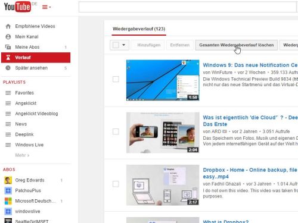Click the partially visible Wiederg... button
This screenshot has height=223, width=298.
tap(289, 45)
